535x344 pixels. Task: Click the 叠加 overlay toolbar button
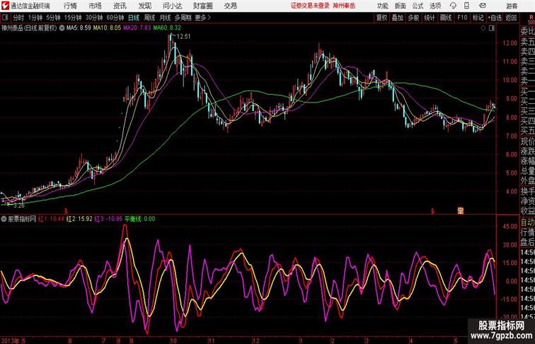(x=398, y=18)
